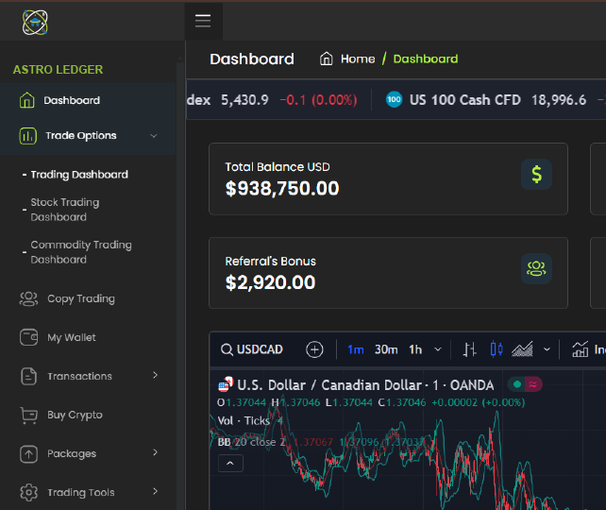
Task: Open Copy Trading from sidebar
Action: tap(80, 298)
